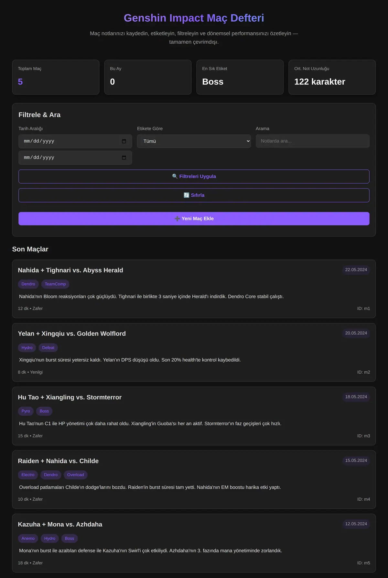Select the Dendro tag on the Raiden + Nahida card

[x=51, y=475]
